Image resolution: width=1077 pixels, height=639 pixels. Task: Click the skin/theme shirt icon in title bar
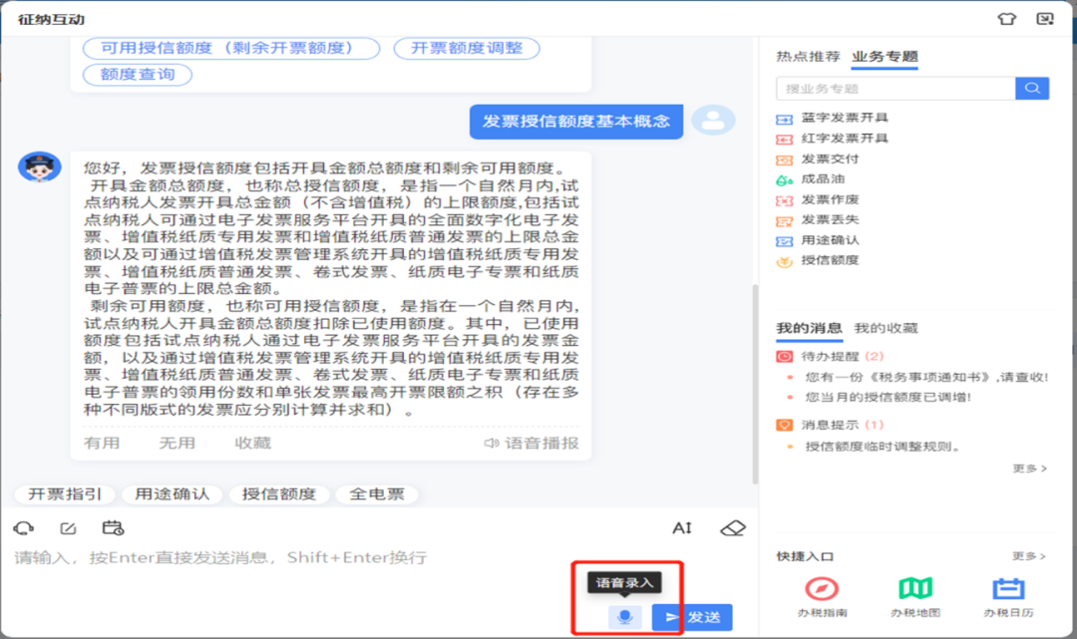pyautogui.click(x=1007, y=19)
